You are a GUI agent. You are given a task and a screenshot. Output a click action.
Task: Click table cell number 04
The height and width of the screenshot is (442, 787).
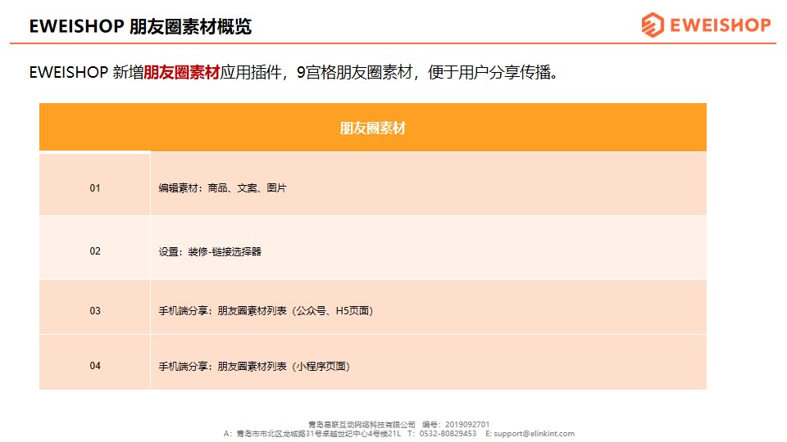95,366
